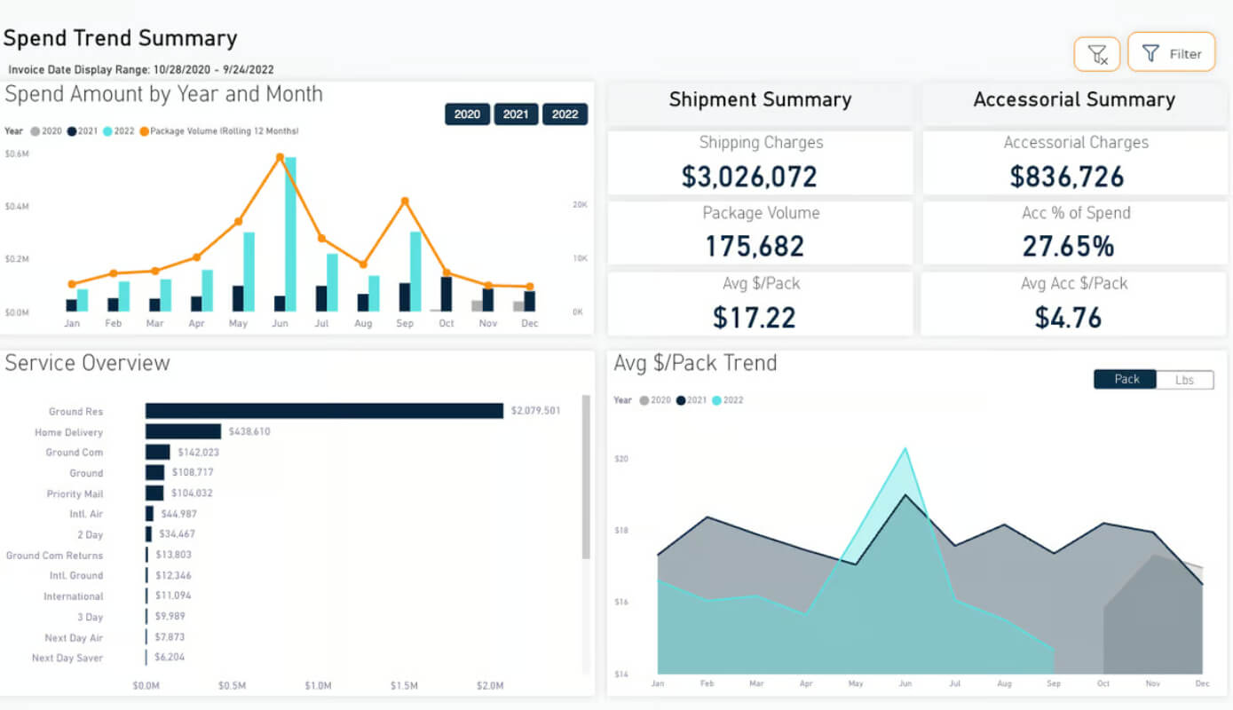The image size is (1233, 710).
Task: Click the Package Volume 175,682 card
Action: pyautogui.click(x=760, y=233)
